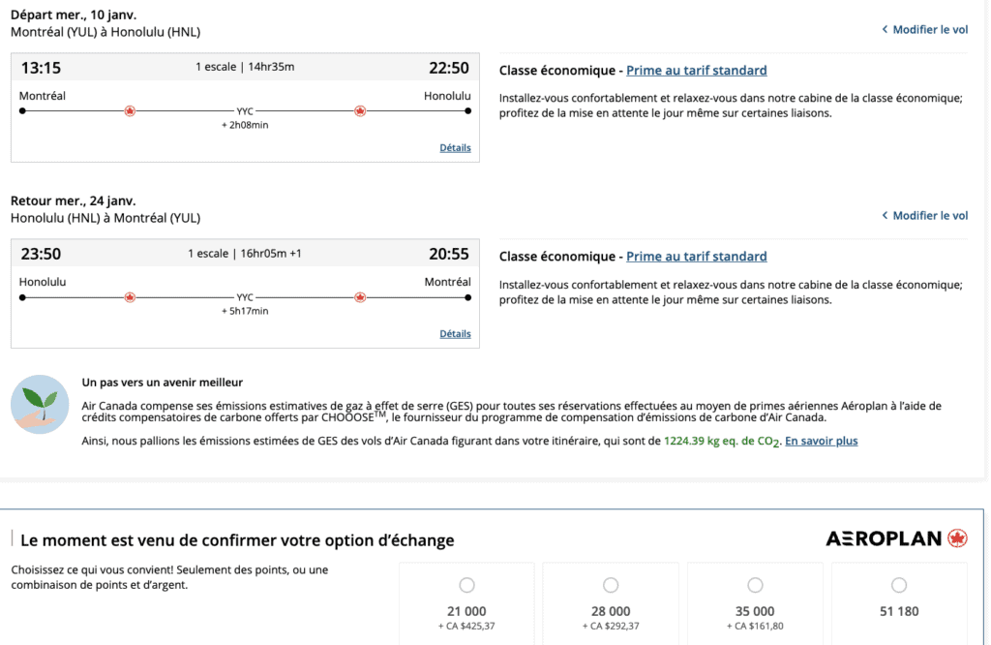Click the green plant carbon offset icon
This screenshot has height=645, width=991.
click(x=40, y=405)
